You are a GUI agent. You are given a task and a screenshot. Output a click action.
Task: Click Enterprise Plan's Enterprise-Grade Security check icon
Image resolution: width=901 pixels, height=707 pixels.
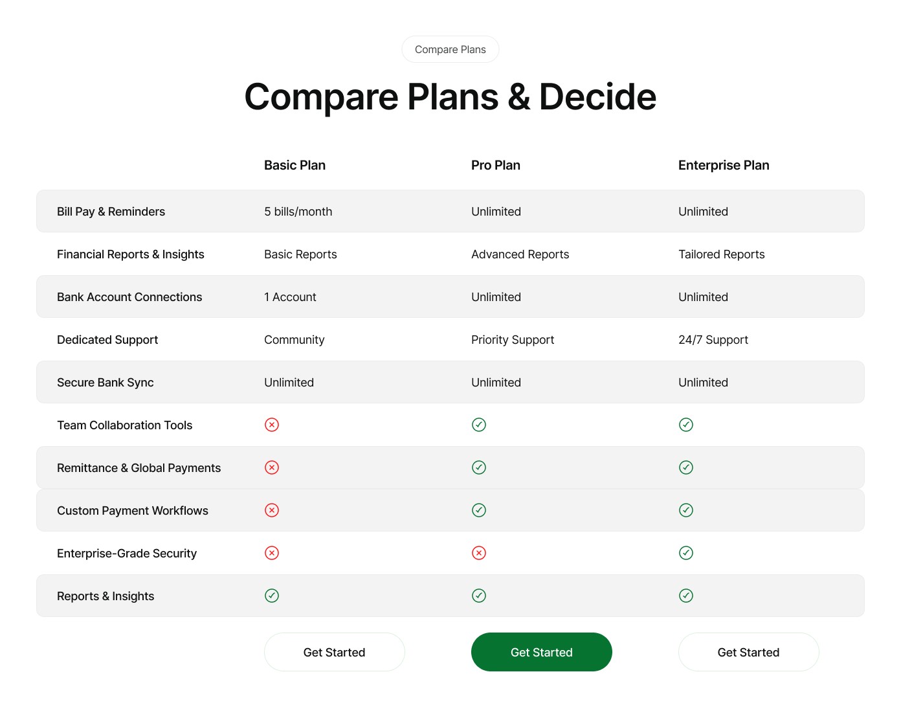click(686, 553)
